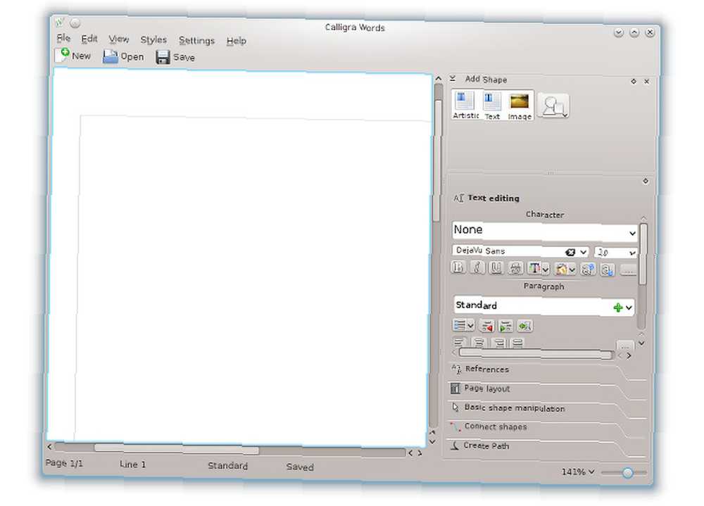Apply the text color
The image size is (704, 506).
point(534,269)
